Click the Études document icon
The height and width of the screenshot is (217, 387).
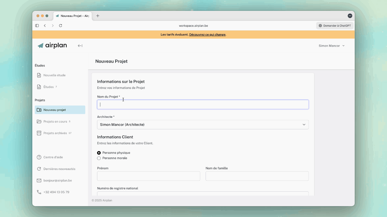39,87
